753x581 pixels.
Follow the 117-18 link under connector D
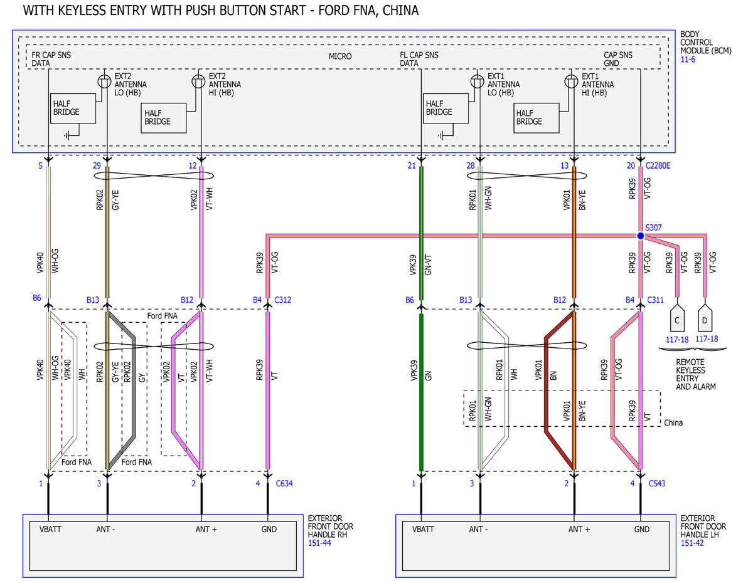pyautogui.click(x=707, y=338)
